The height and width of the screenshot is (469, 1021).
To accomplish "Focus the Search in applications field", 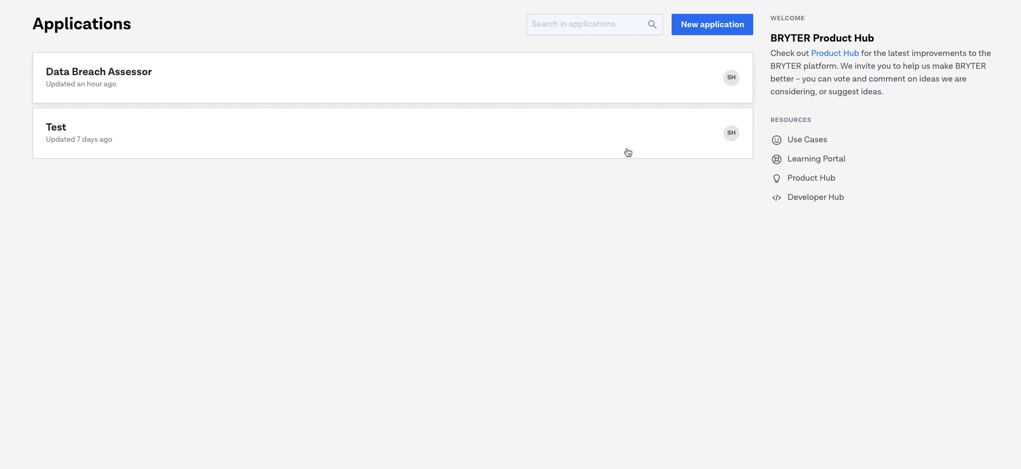I will tap(587, 25).
